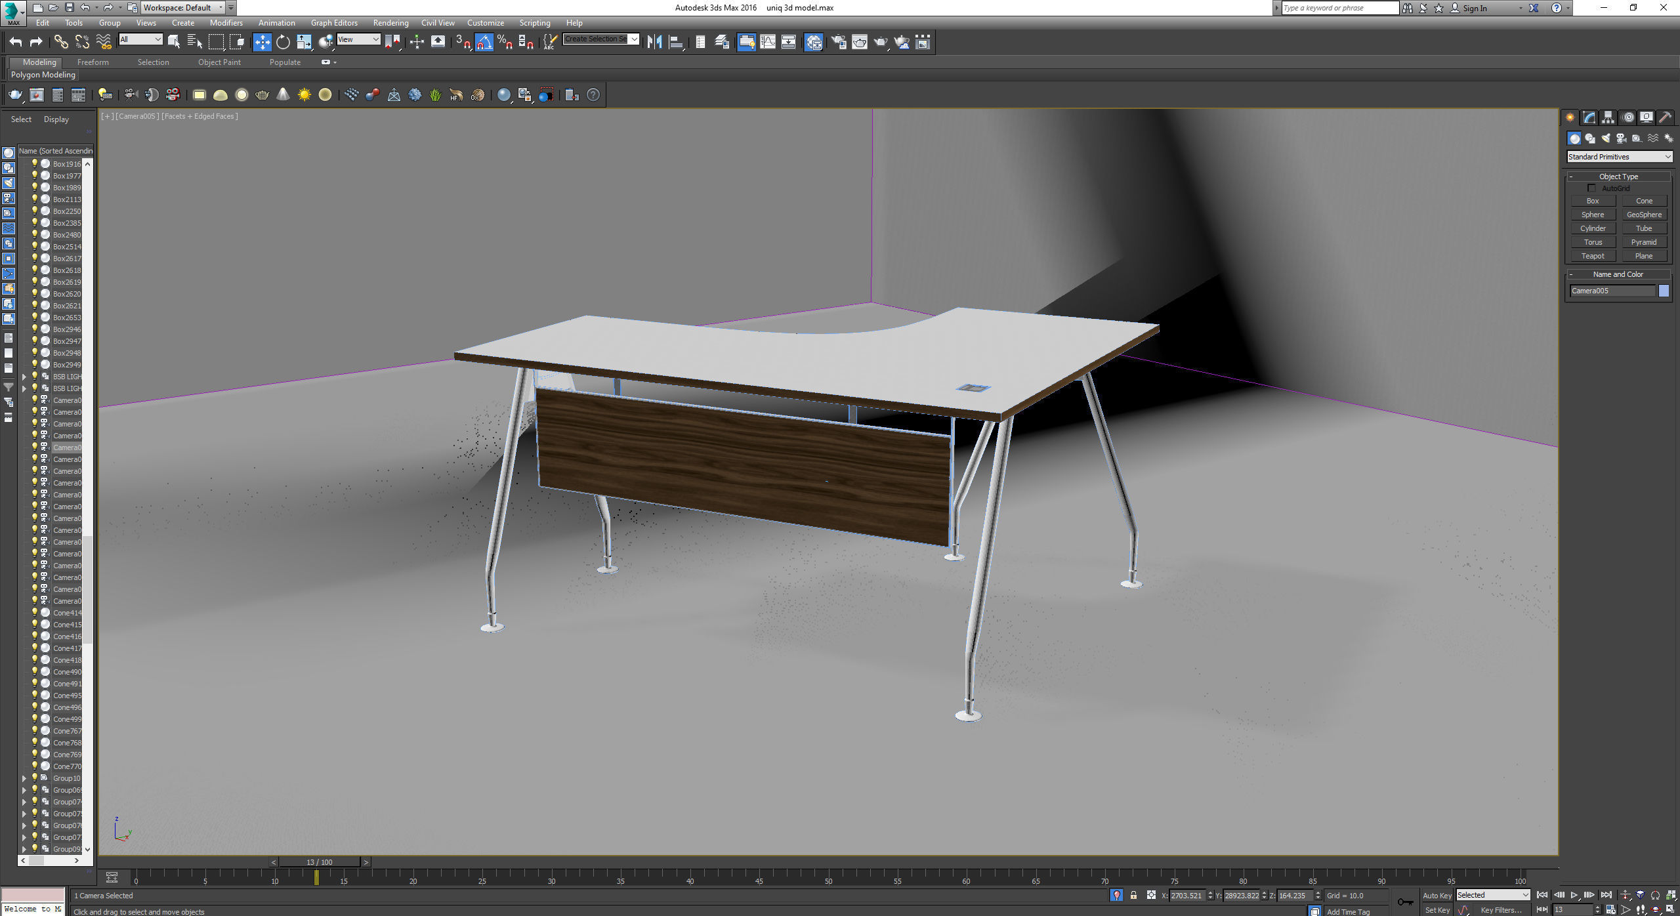The image size is (1680, 916).
Task: Toggle Window/Crossing selection mode
Action: coord(237,42)
